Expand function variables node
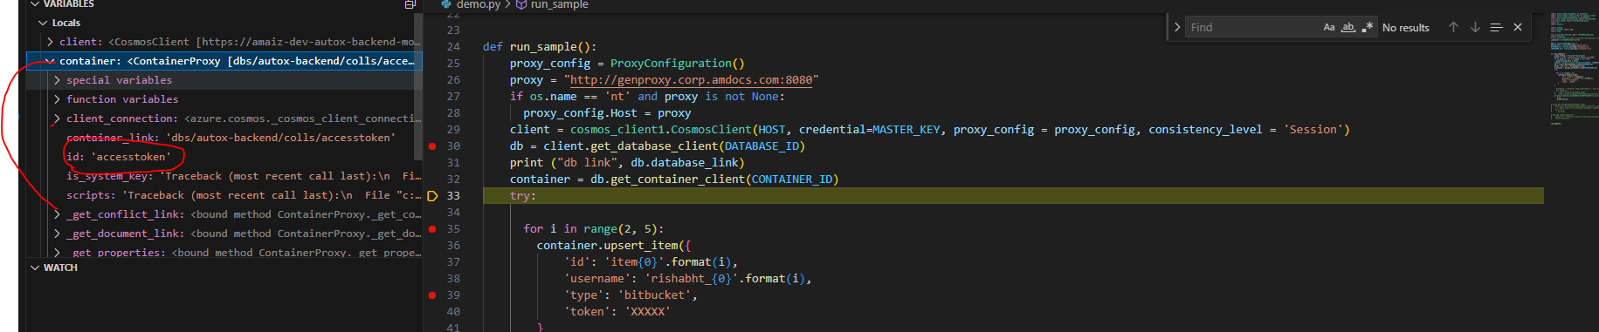This screenshot has height=332, width=1599. (x=57, y=99)
